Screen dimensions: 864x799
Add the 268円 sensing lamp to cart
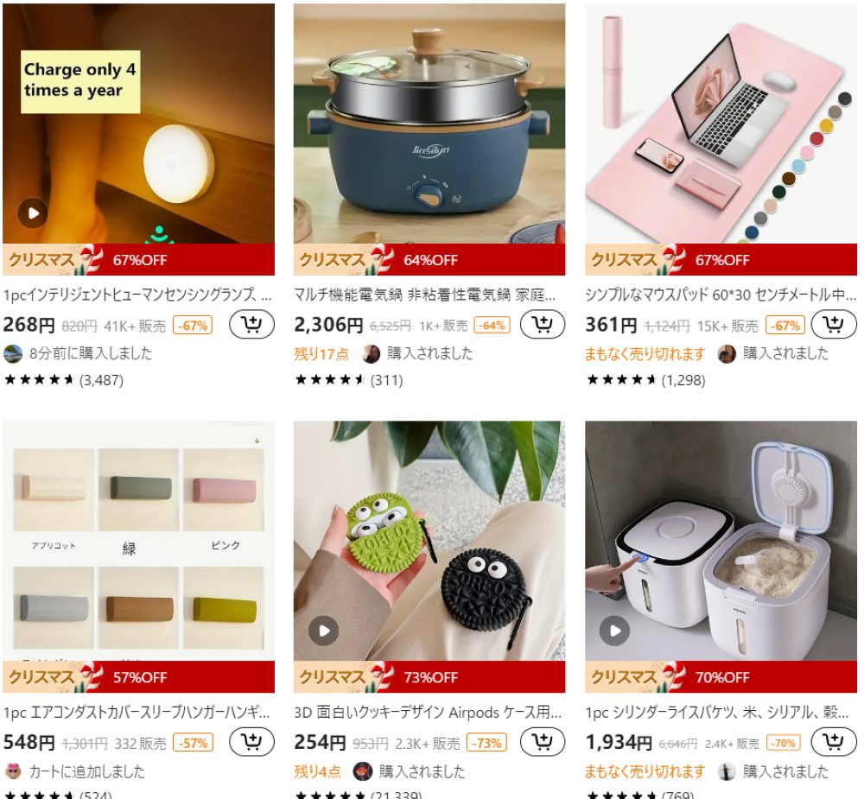tap(251, 324)
